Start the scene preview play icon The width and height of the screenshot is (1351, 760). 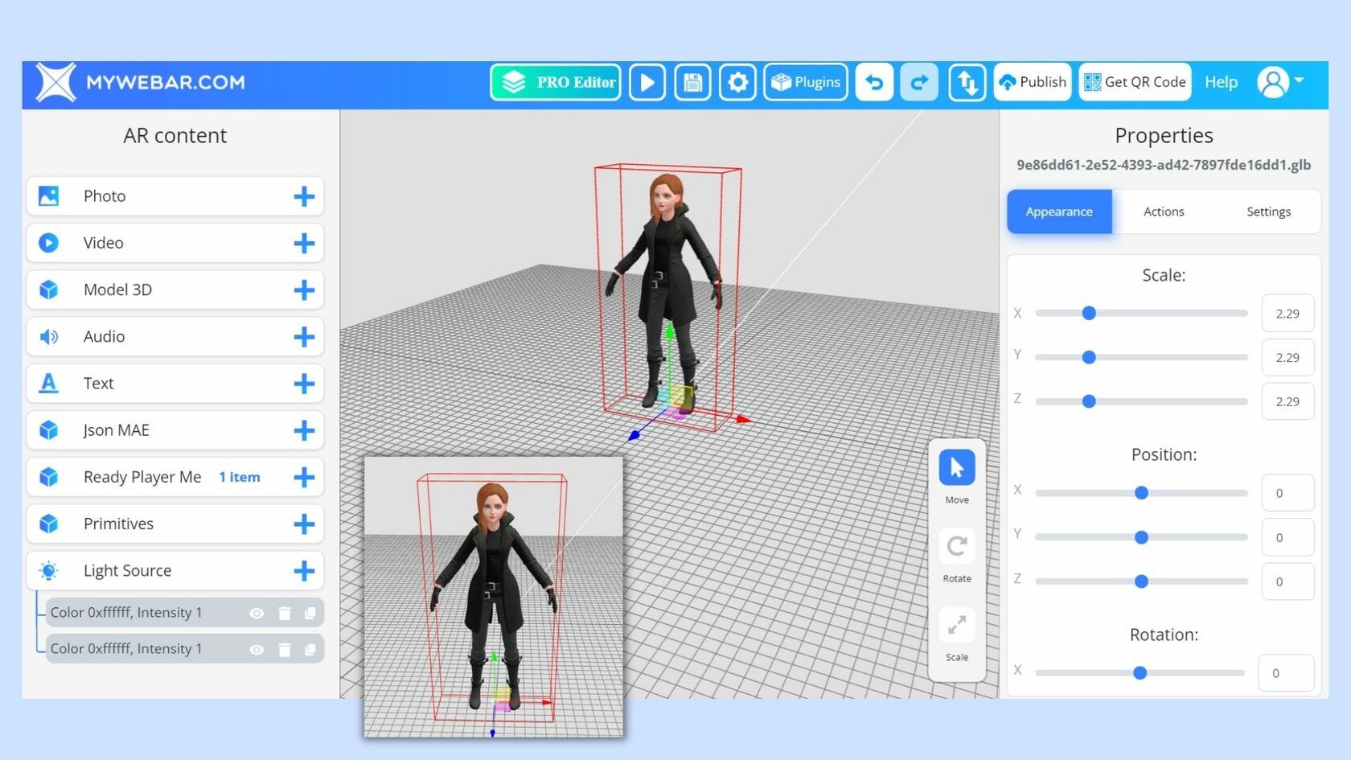[647, 81]
